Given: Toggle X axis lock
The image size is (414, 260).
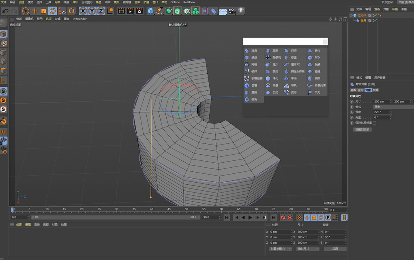Looking at the screenshot, I should 83,11.
